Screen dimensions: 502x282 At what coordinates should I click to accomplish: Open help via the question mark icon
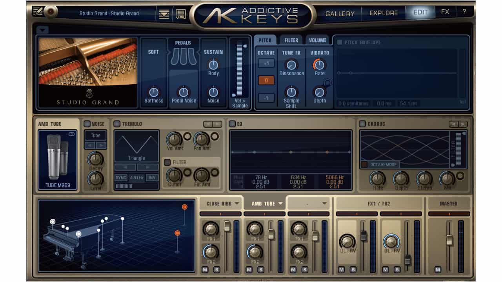tap(464, 12)
